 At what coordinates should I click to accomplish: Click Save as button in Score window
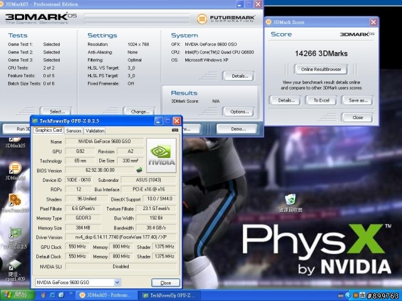point(357,100)
